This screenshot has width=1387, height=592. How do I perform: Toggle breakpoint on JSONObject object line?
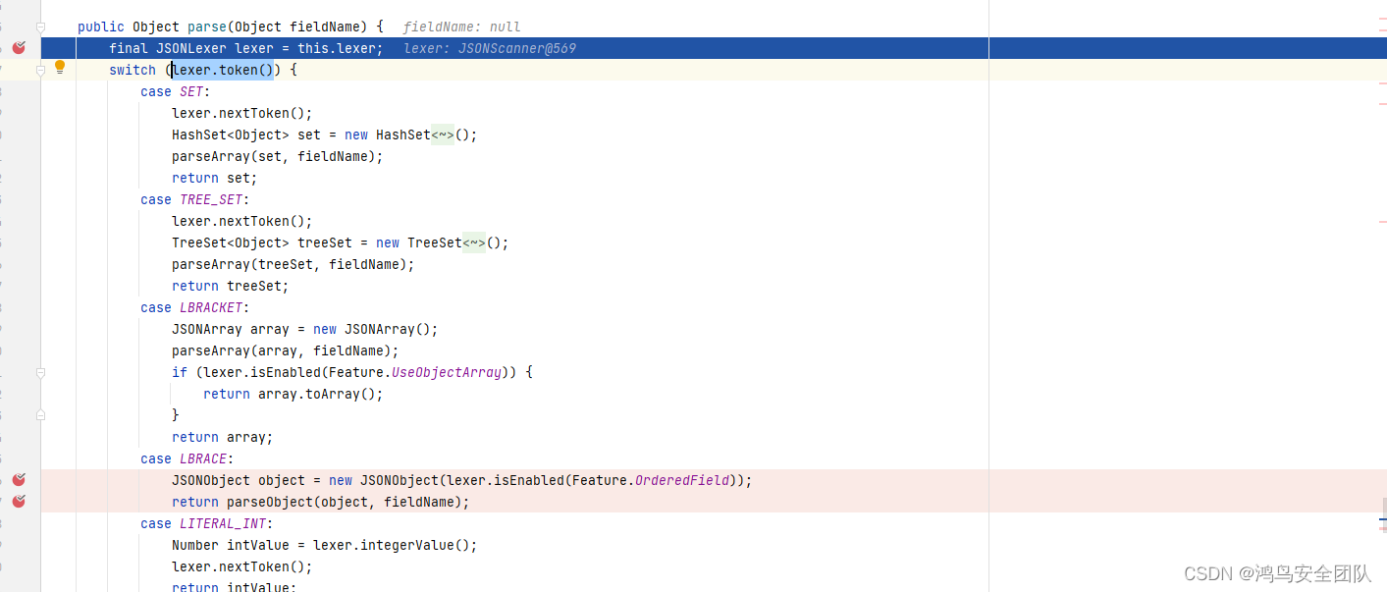(19, 480)
